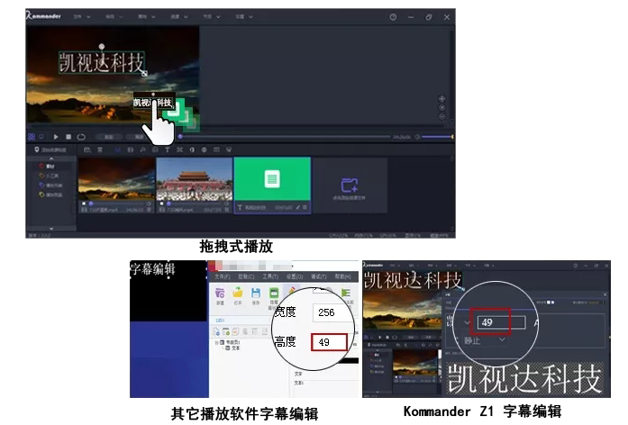Open the 设置(O) menu in the other software

(295, 276)
